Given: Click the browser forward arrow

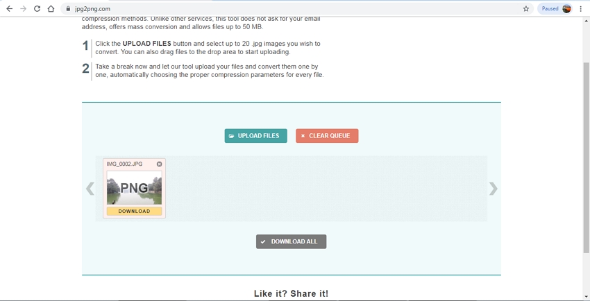Looking at the screenshot, I should (x=23, y=9).
